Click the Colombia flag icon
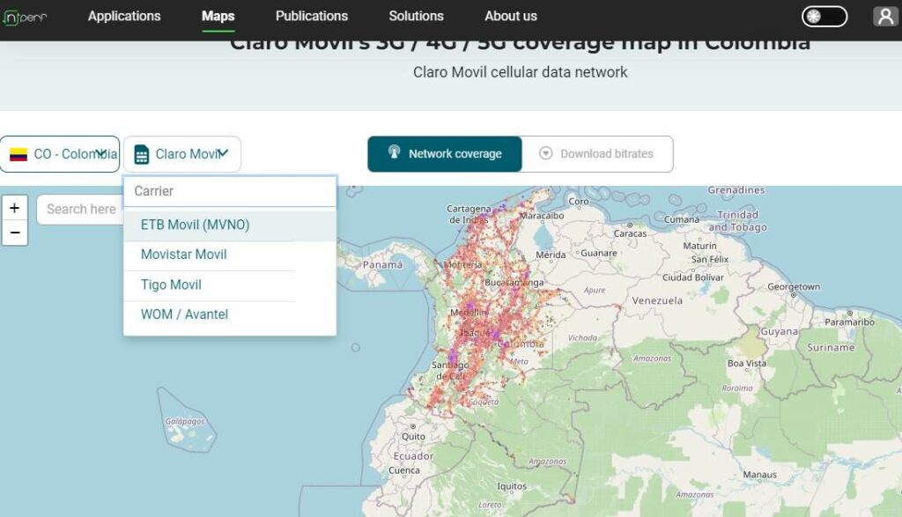902x517 pixels. point(18,155)
